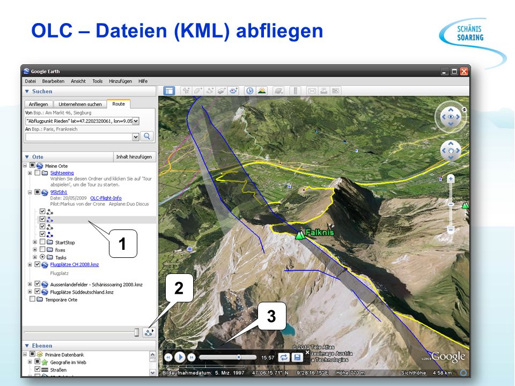Toggle Sightseeing folder checkbox

(37, 173)
